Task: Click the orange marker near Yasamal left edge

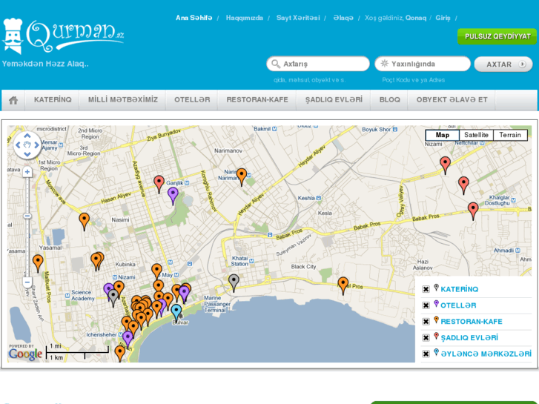Action: (x=38, y=263)
